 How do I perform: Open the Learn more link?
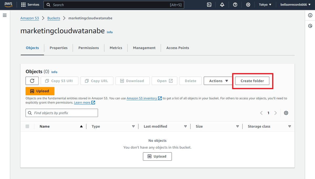82,103
